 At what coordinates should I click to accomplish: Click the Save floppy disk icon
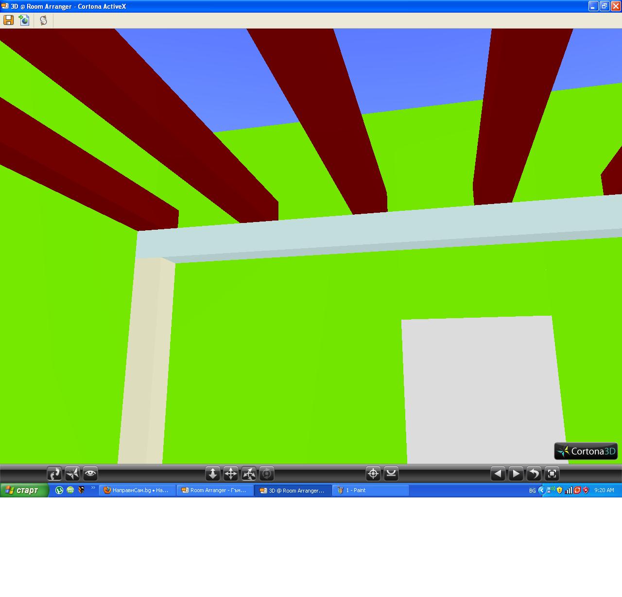click(8, 20)
